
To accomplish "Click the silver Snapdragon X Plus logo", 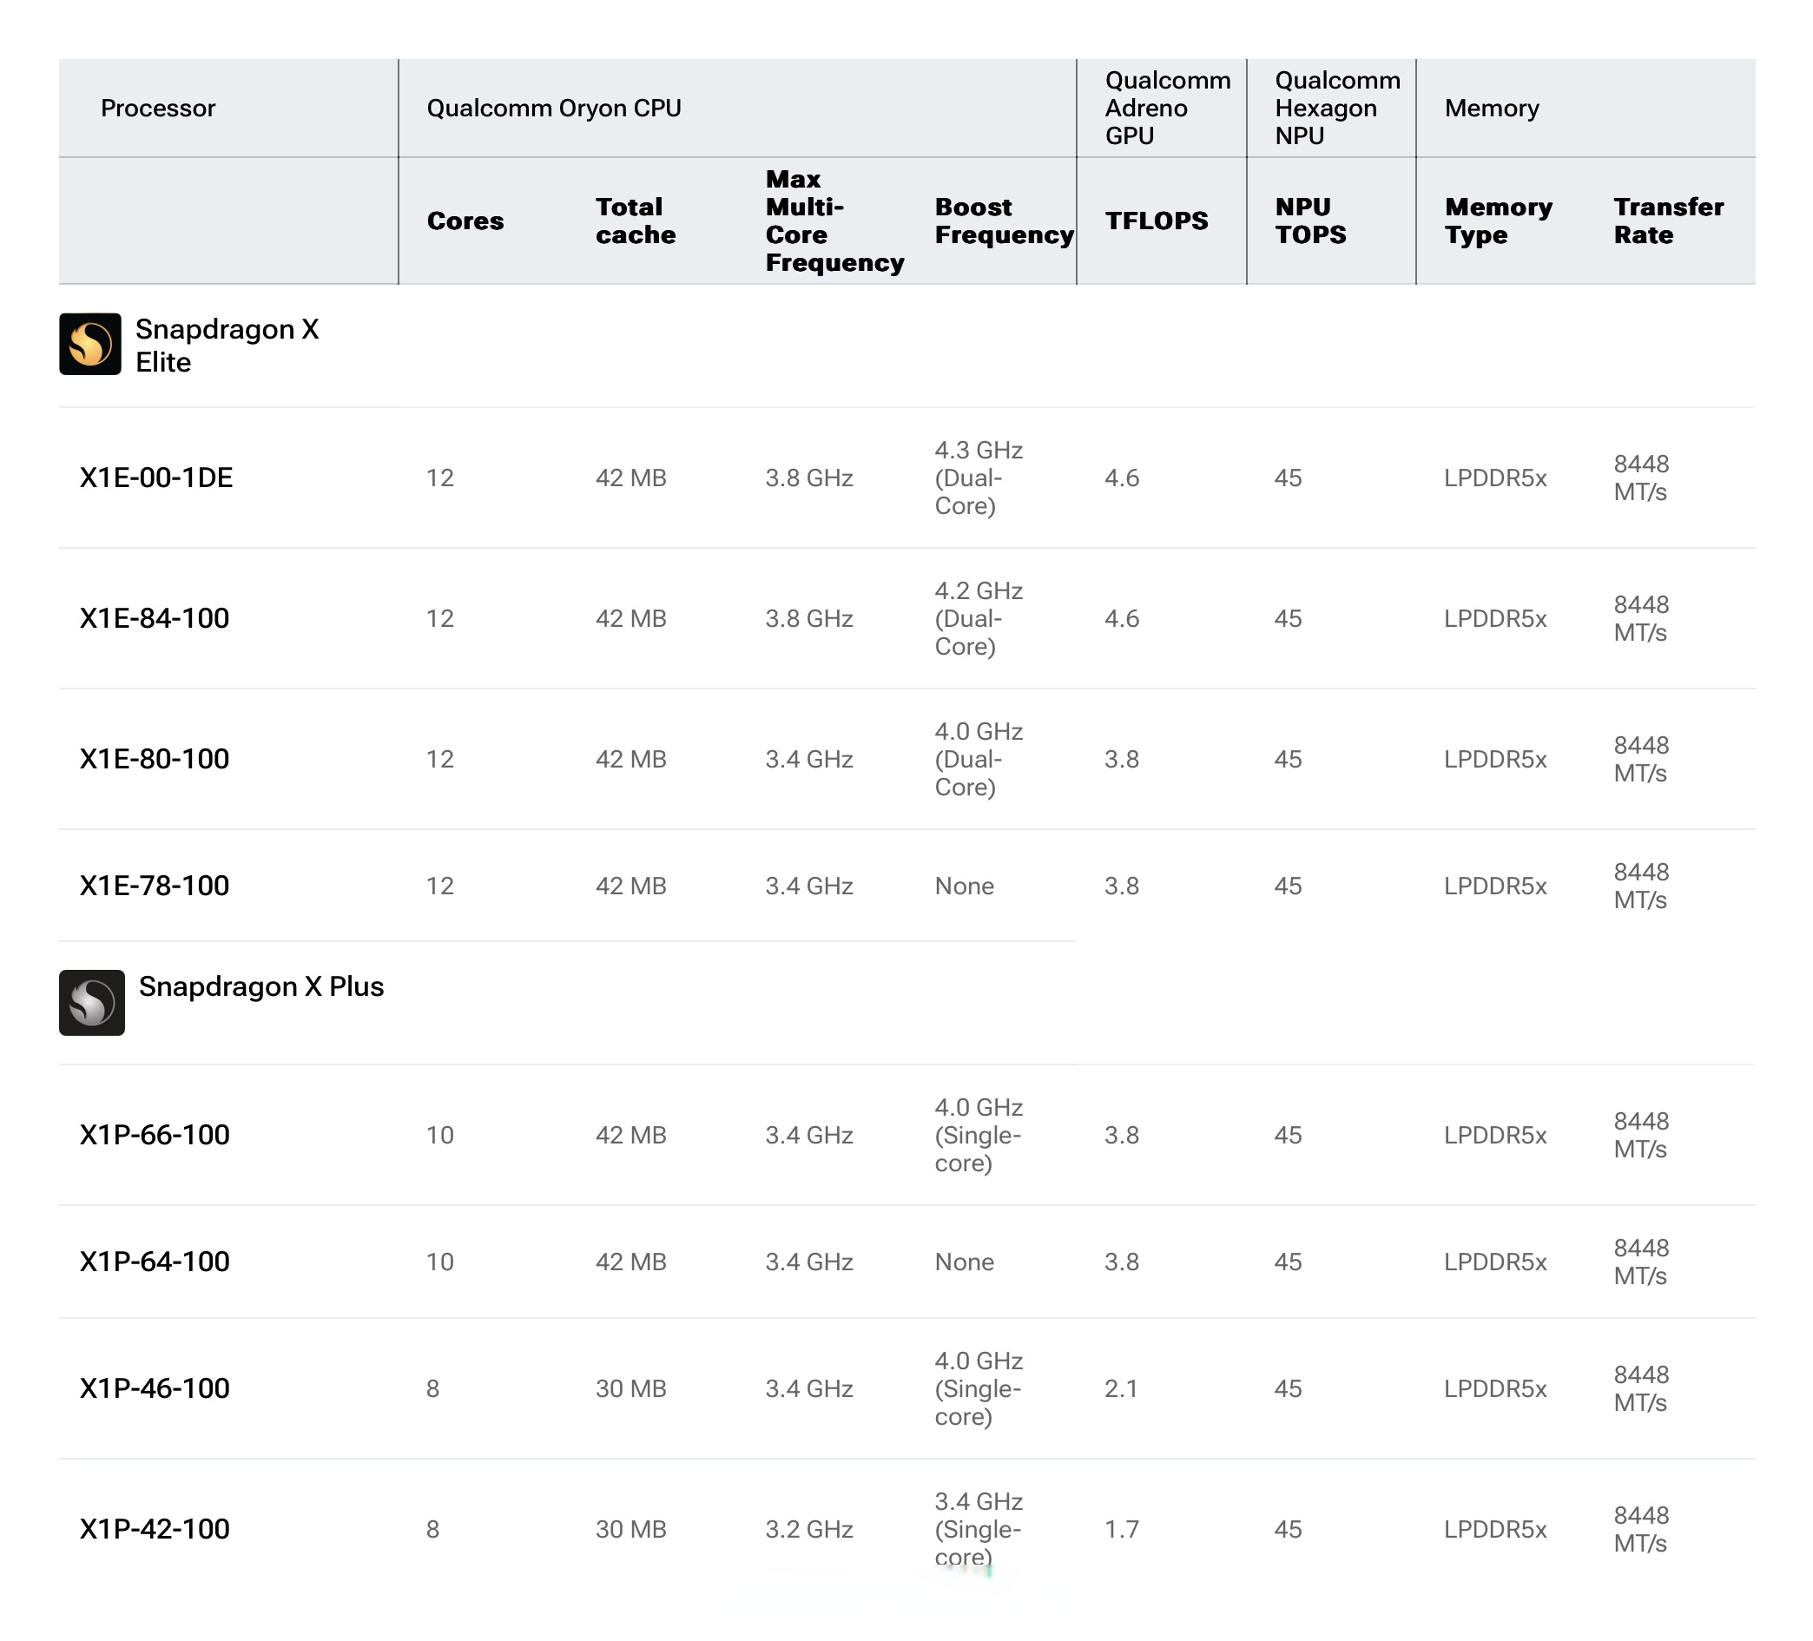I will tap(92, 1002).
